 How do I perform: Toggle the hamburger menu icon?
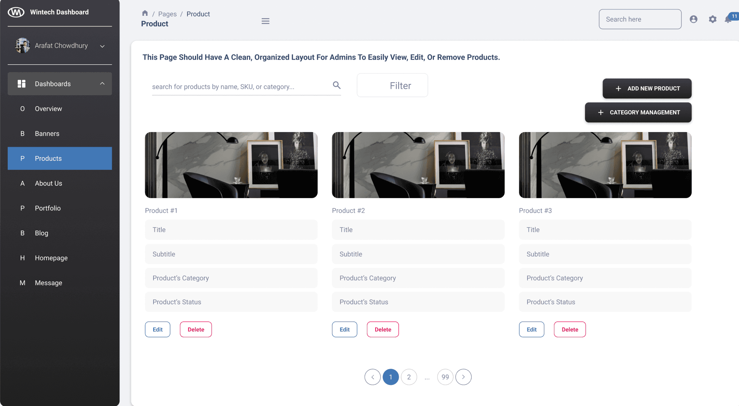(x=265, y=21)
